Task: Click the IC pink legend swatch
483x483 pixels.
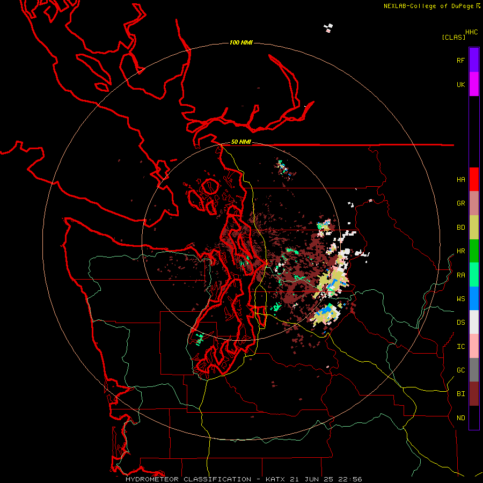Action: tap(474, 346)
